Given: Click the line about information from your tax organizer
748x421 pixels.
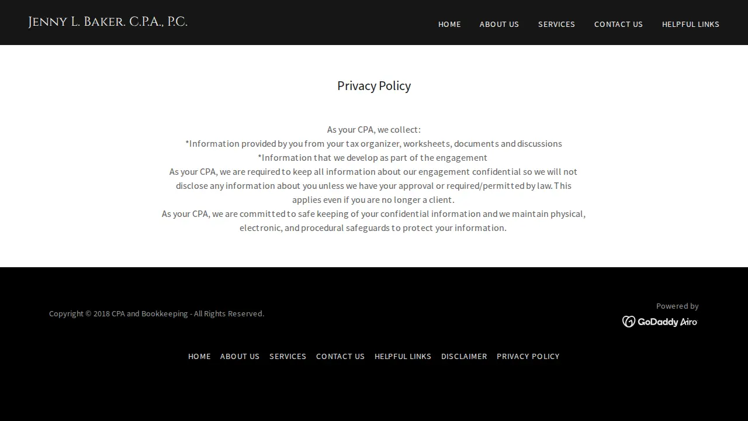Looking at the screenshot, I should coord(374,143).
